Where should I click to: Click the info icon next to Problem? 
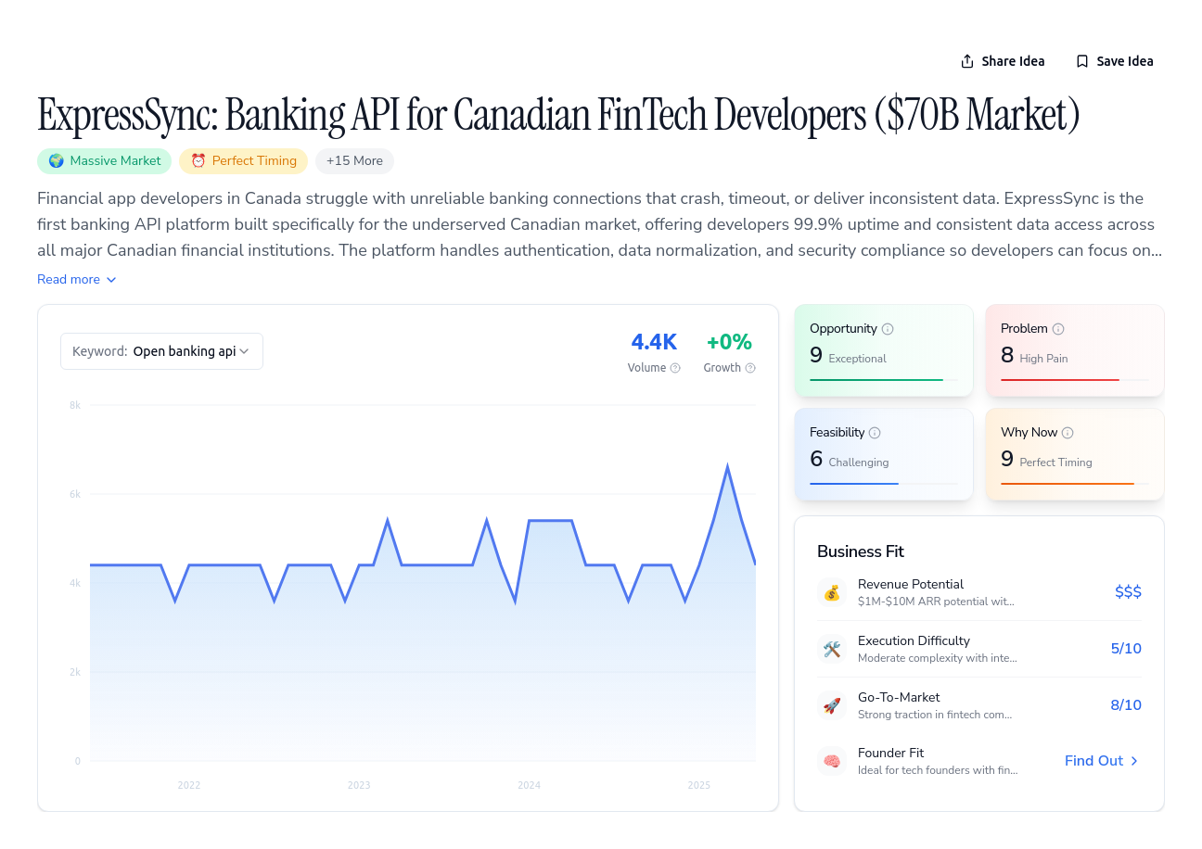[x=1058, y=329]
